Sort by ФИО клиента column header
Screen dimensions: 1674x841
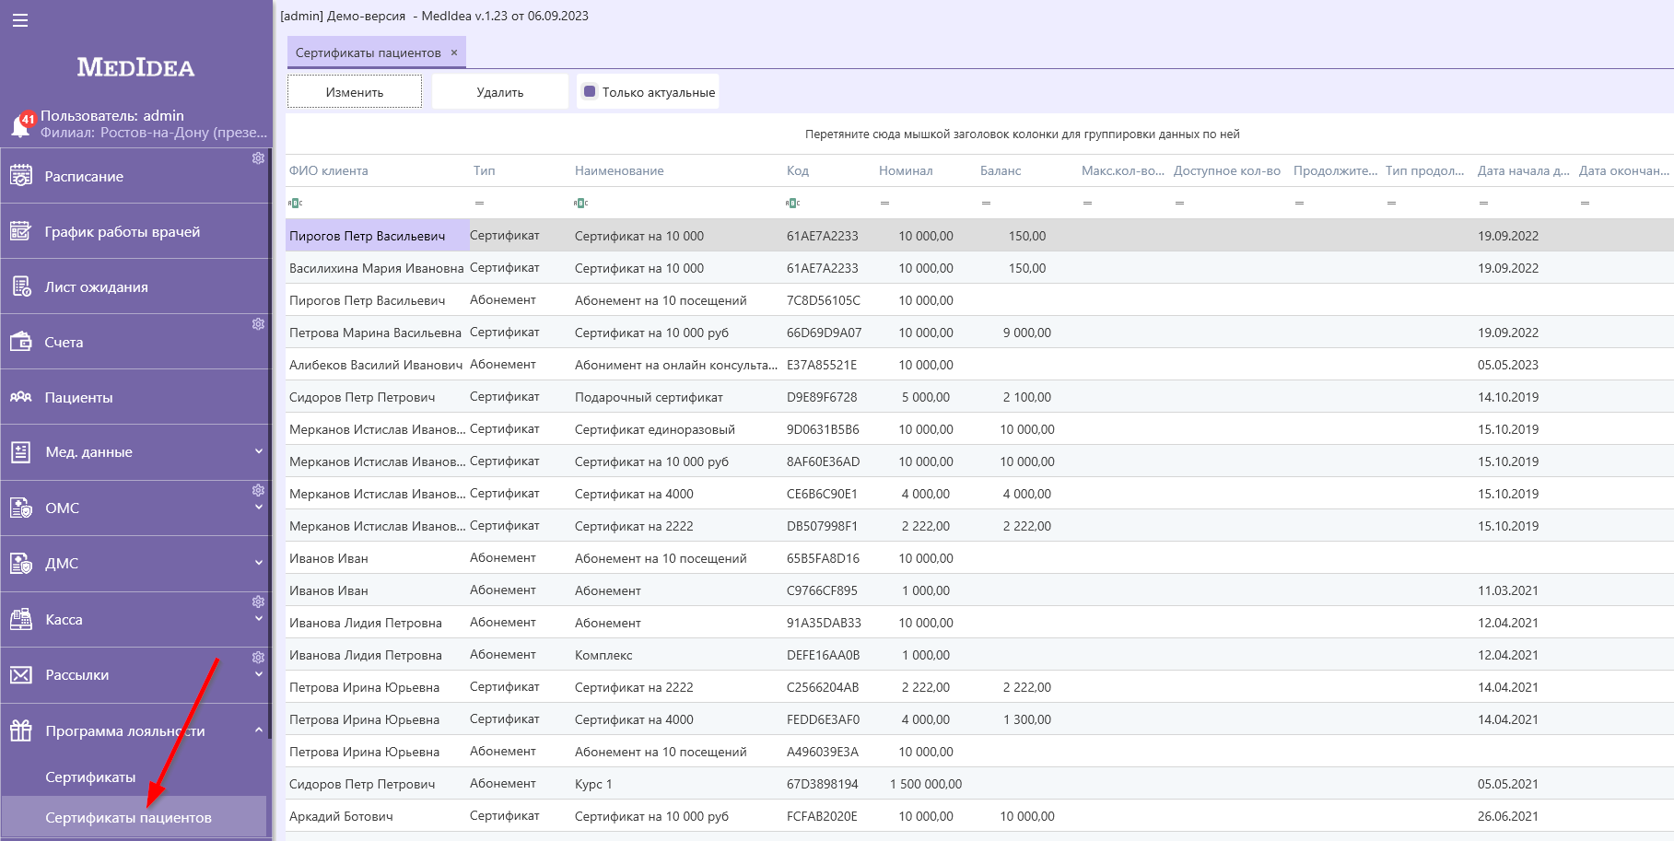pos(329,170)
